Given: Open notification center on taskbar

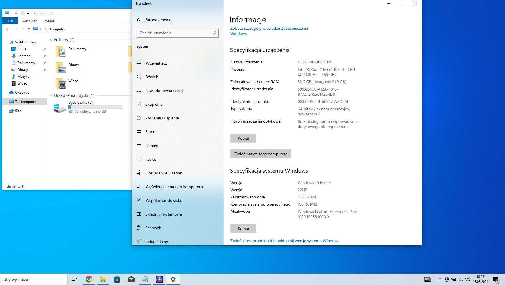Looking at the screenshot, I should 496,279.
